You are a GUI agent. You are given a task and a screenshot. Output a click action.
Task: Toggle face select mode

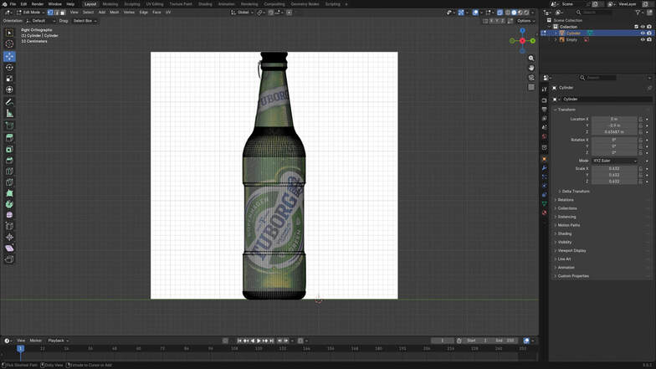(x=62, y=13)
